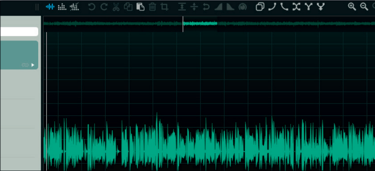Click the Undo arrow icon

tap(92, 7)
